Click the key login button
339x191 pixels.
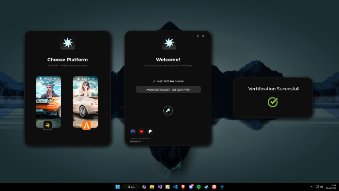click(168, 111)
